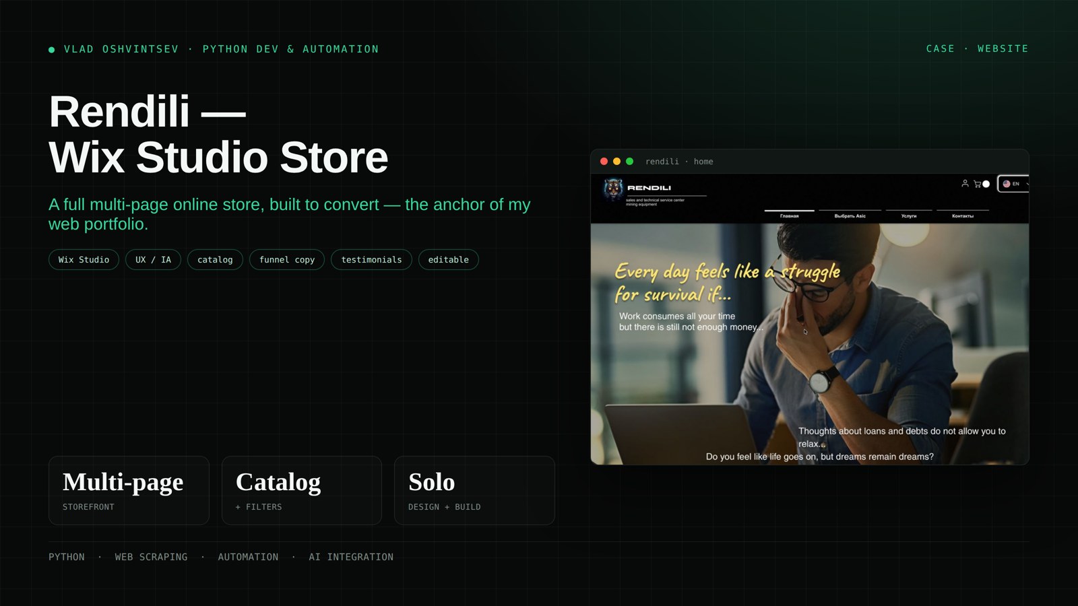Click the "Multi-page" storefront card
This screenshot has width=1078, height=606.
[129, 490]
